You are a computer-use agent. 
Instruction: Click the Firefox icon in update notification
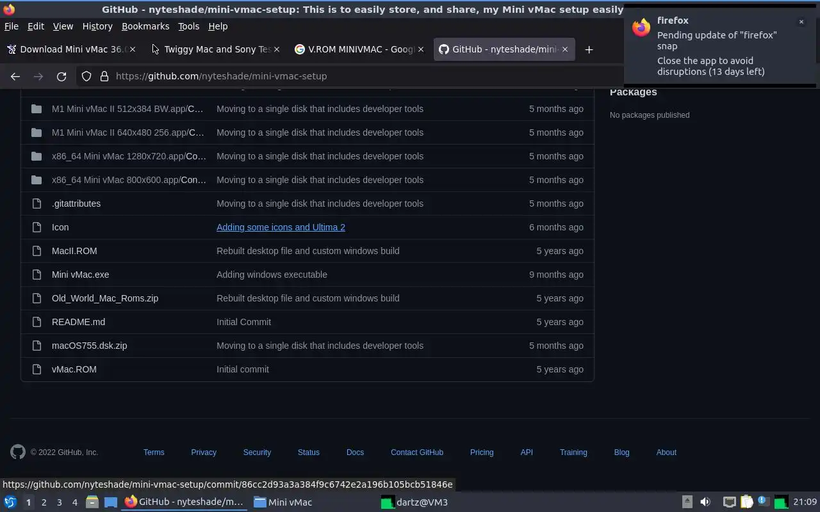641,28
